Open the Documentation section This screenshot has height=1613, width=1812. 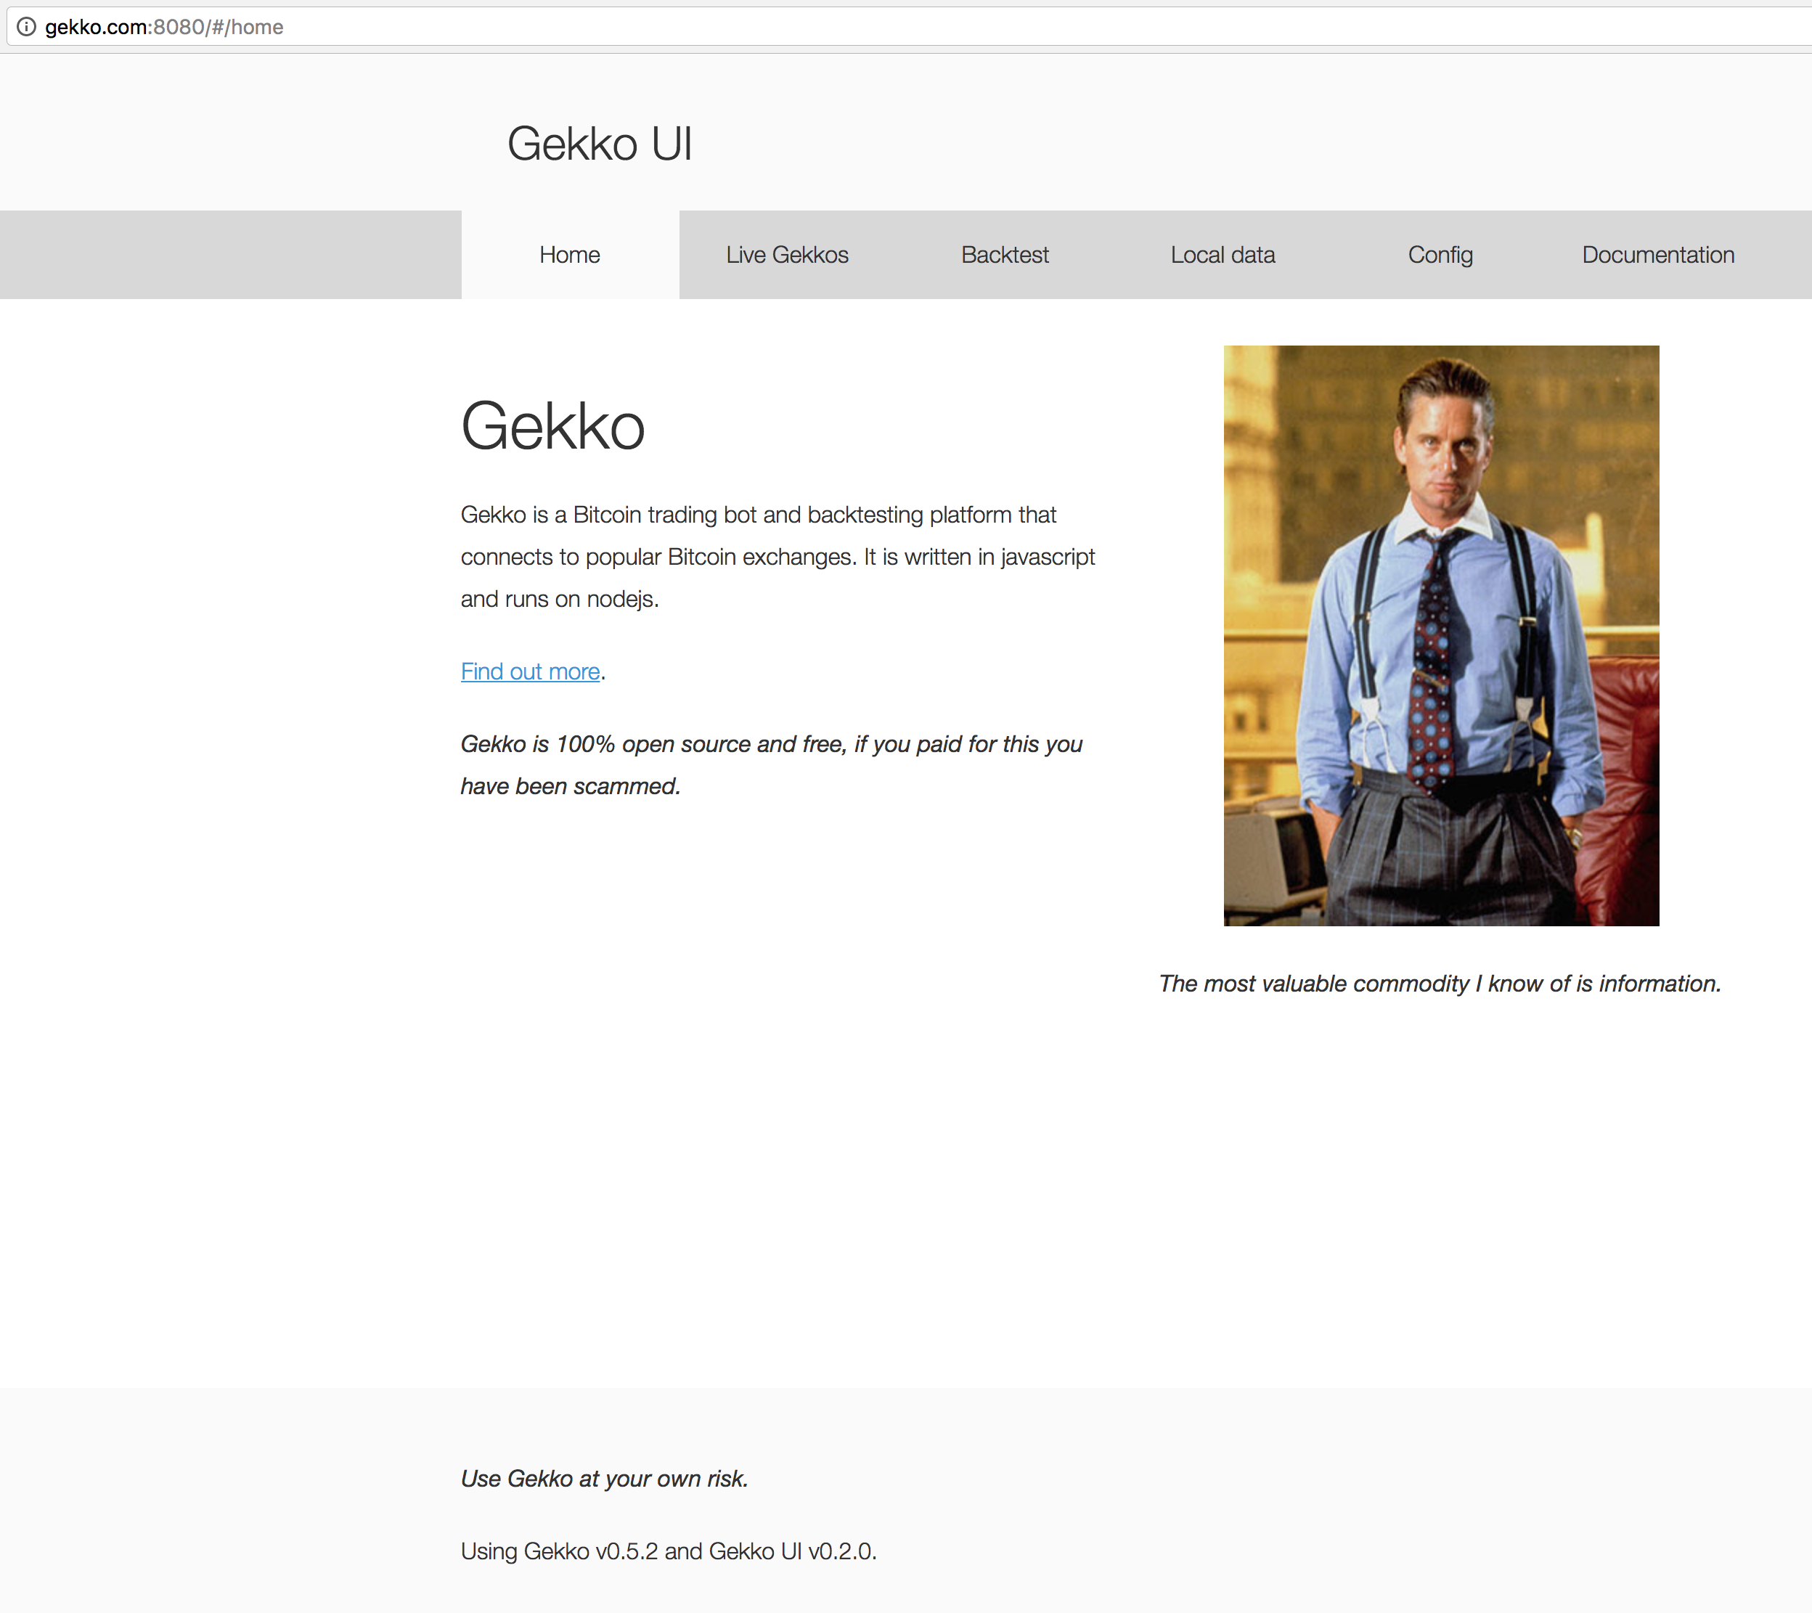[1658, 254]
